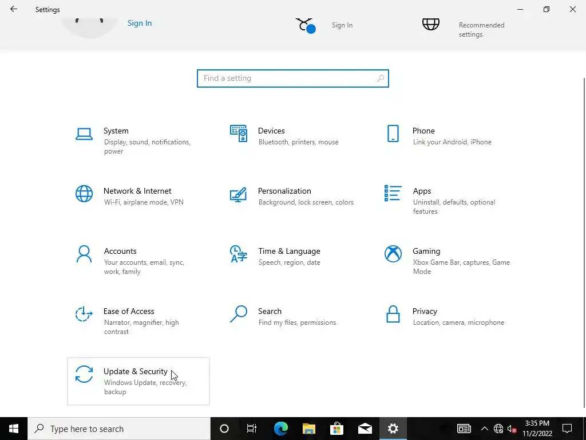
Task: Click 'Wi-Fi, airplane mode, VPN' text
Action: tap(144, 202)
